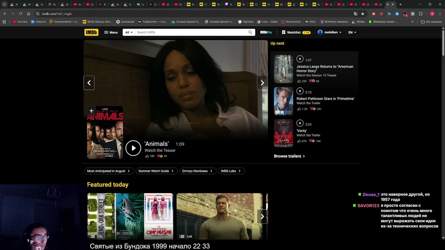Screen dimensions: 445x250
Task: Open a new browser tab
Action: [x=400, y=5]
